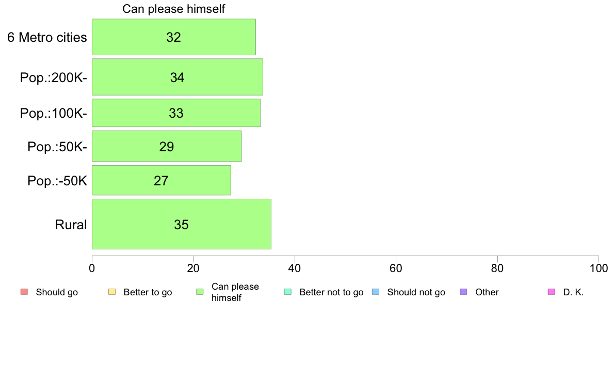
Task: Select the green Can please himself swatch
Action: pos(200,292)
